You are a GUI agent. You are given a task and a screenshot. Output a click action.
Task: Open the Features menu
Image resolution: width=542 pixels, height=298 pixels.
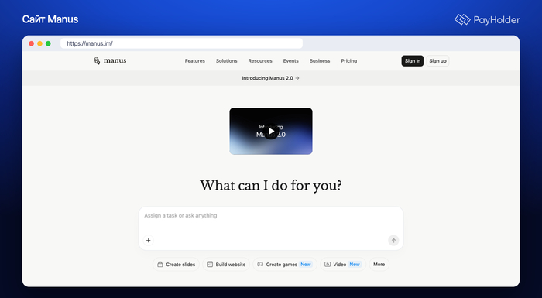coord(195,61)
